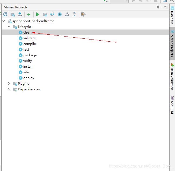Click gear icon beside the package goal
175x171 pixels.
21,55
